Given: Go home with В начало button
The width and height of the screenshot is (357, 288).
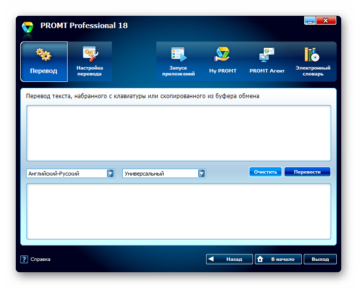Looking at the screenshot, I should (x=277, y=259).
